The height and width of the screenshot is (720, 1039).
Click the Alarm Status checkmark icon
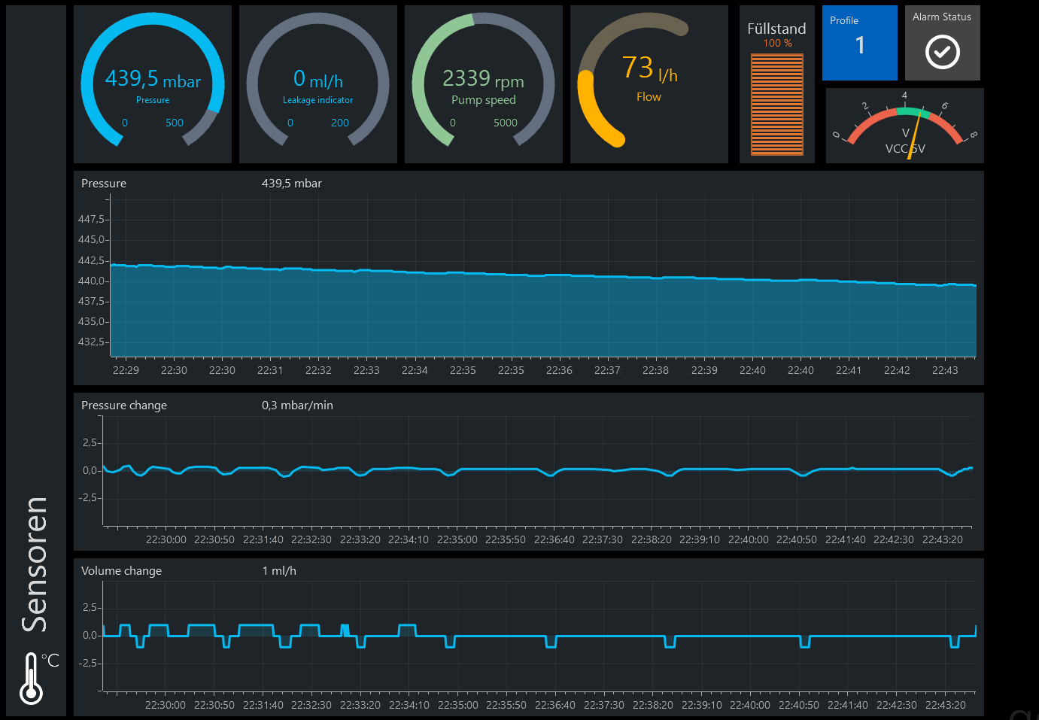tap(942, 53)
